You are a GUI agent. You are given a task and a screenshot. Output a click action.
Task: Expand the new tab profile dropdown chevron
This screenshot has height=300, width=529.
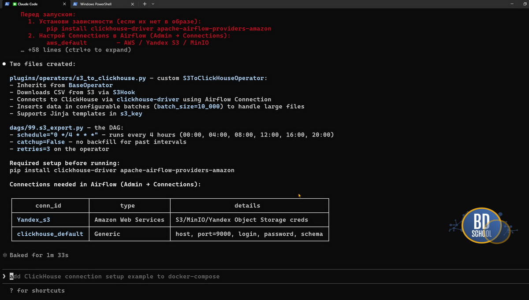click(153, 4)
